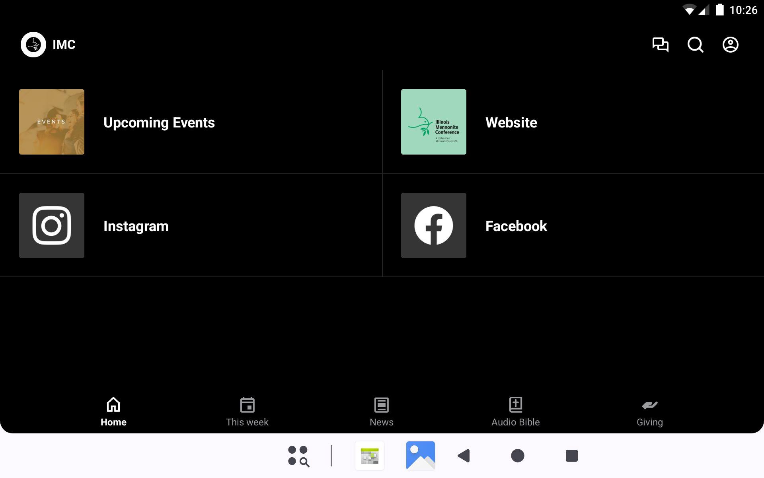Tap the search magnifier icon
The width and height of the screenshot is (764, 478).
pos(695,45)
